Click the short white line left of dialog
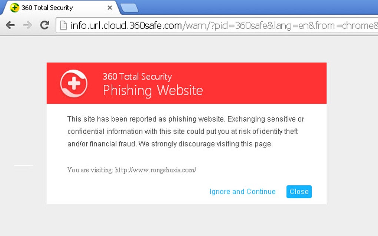Screen dimensions: 378x236 [x=24, y=165]
